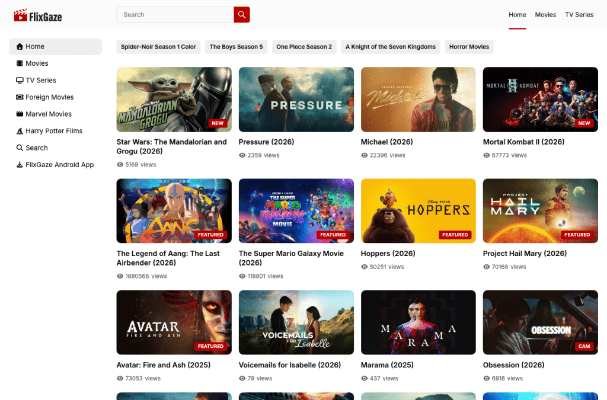The image size is (607, 400).
Task: Click the FlixGaze Android App download icon
Action: pos(20,165)
